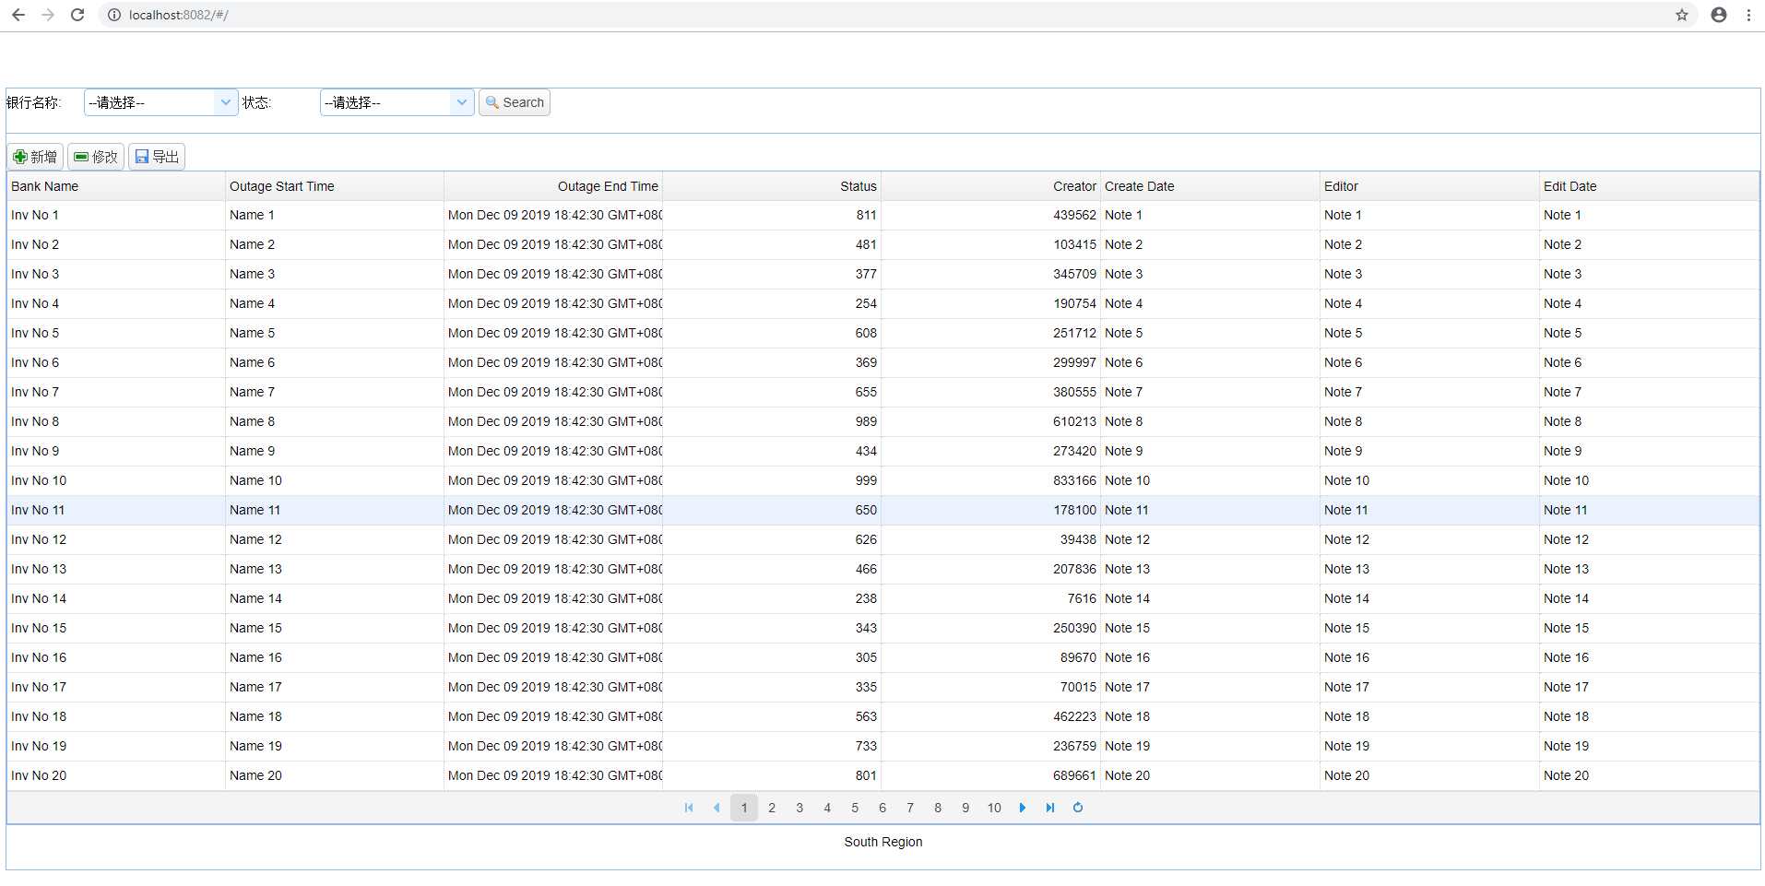
Task: Select page 4 in pager
Action: point(827,808)
